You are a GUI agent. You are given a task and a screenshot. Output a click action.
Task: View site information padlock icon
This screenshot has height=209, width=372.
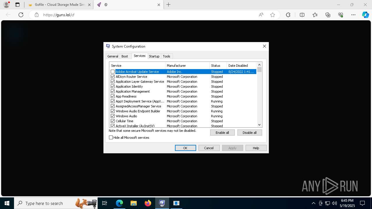pyautogui.click(x=37, y=15)
